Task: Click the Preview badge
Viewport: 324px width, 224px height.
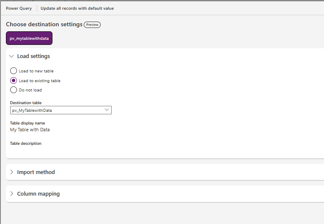Action: pyautogui.click(x=92, y=25)
